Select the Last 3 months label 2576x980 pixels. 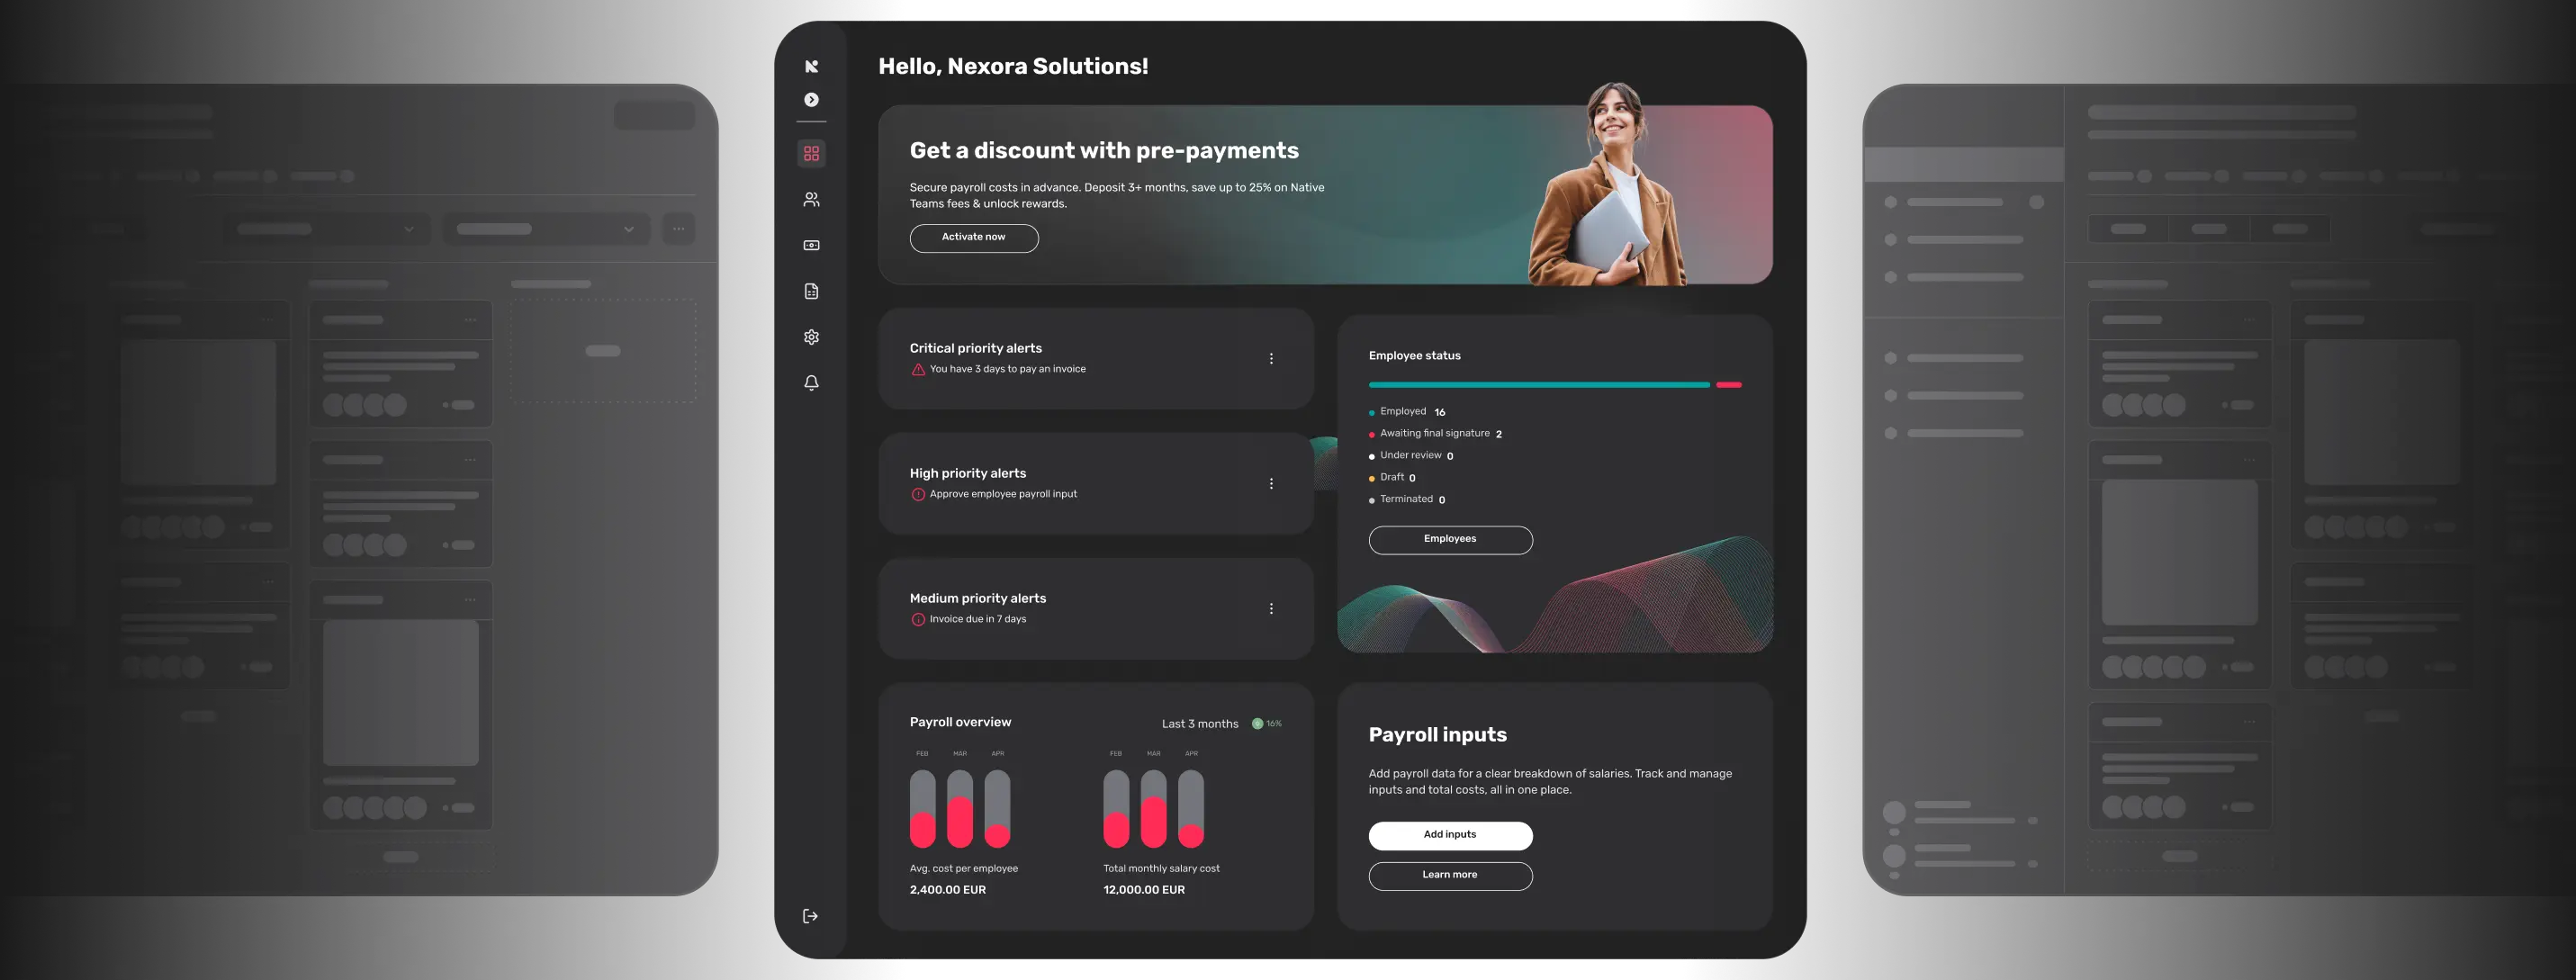(1199, 724)
